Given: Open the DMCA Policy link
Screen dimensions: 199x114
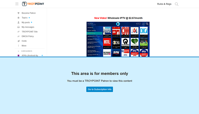Looking at the screenshot, I should click(28, 36).
